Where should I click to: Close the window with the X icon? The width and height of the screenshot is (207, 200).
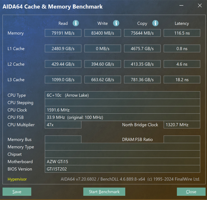coord(200,6)
